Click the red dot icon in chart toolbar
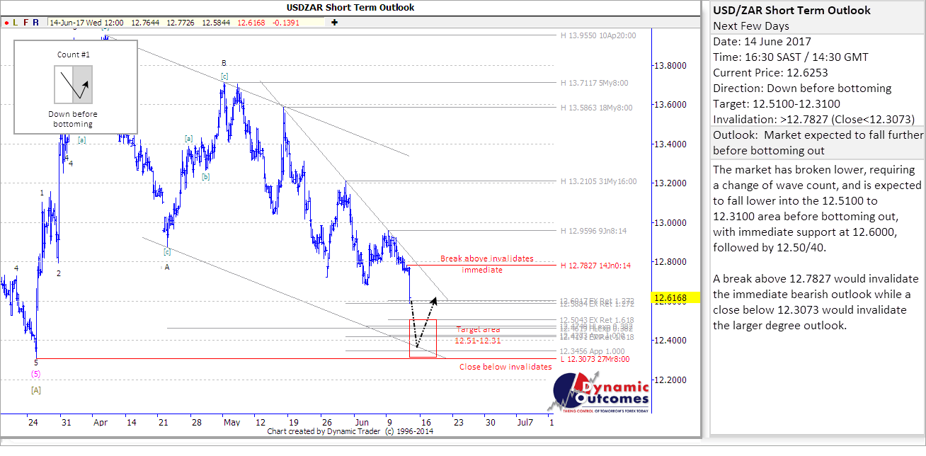This screenshot has width=926, height=456. (6, 23)
